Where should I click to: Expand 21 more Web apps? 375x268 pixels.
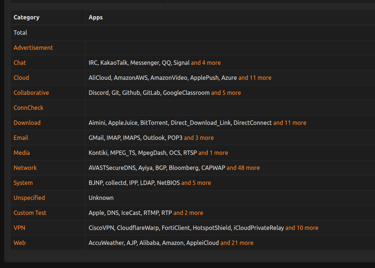coord(237,243)
